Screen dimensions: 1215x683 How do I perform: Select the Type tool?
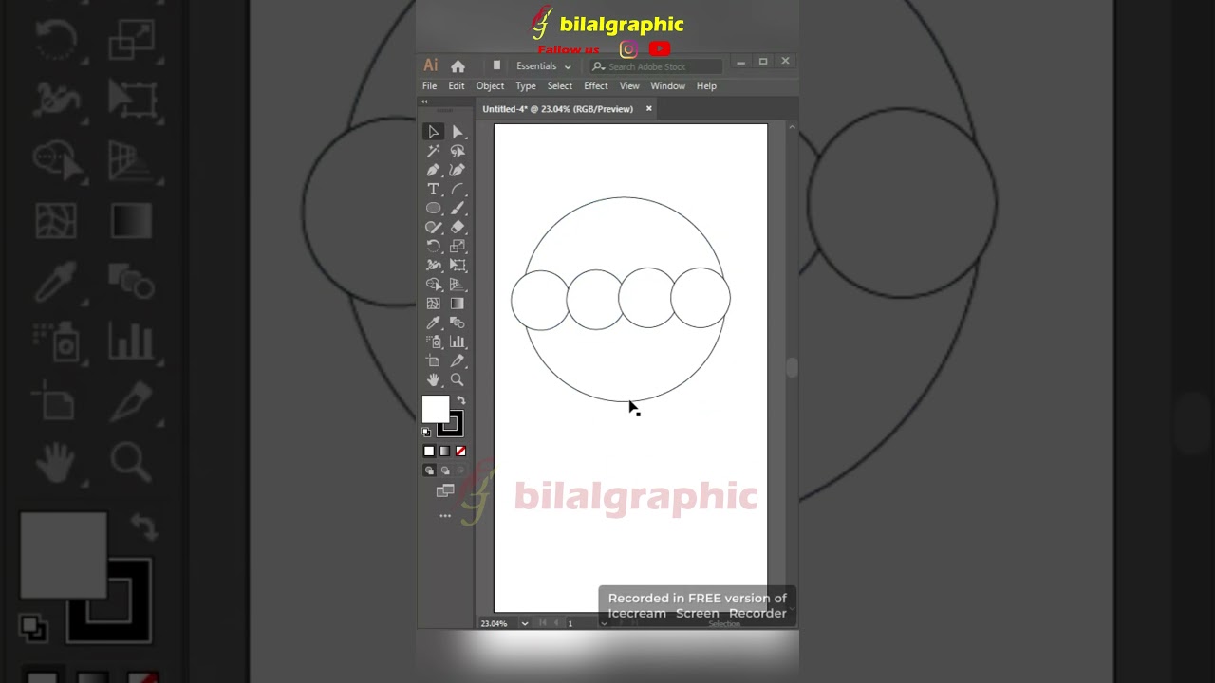(434, 189)
